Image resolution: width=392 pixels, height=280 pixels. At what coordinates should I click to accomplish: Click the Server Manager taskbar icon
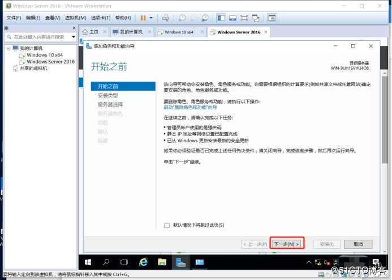click(181, 262)
